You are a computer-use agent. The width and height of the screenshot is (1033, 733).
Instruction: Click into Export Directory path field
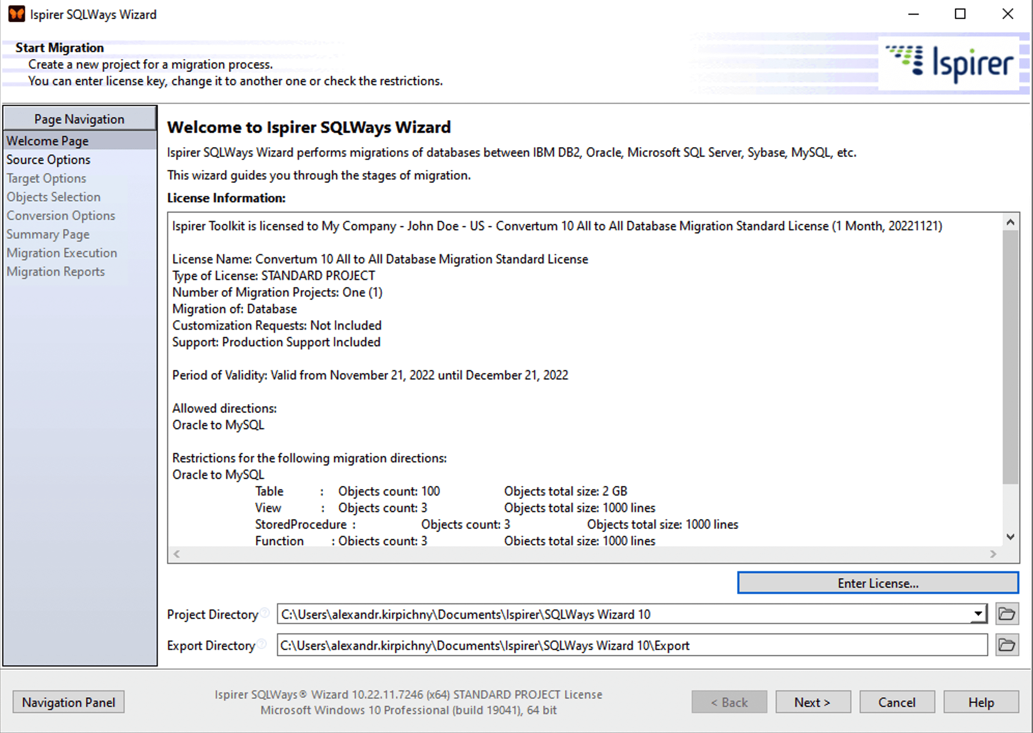(631, 645)
